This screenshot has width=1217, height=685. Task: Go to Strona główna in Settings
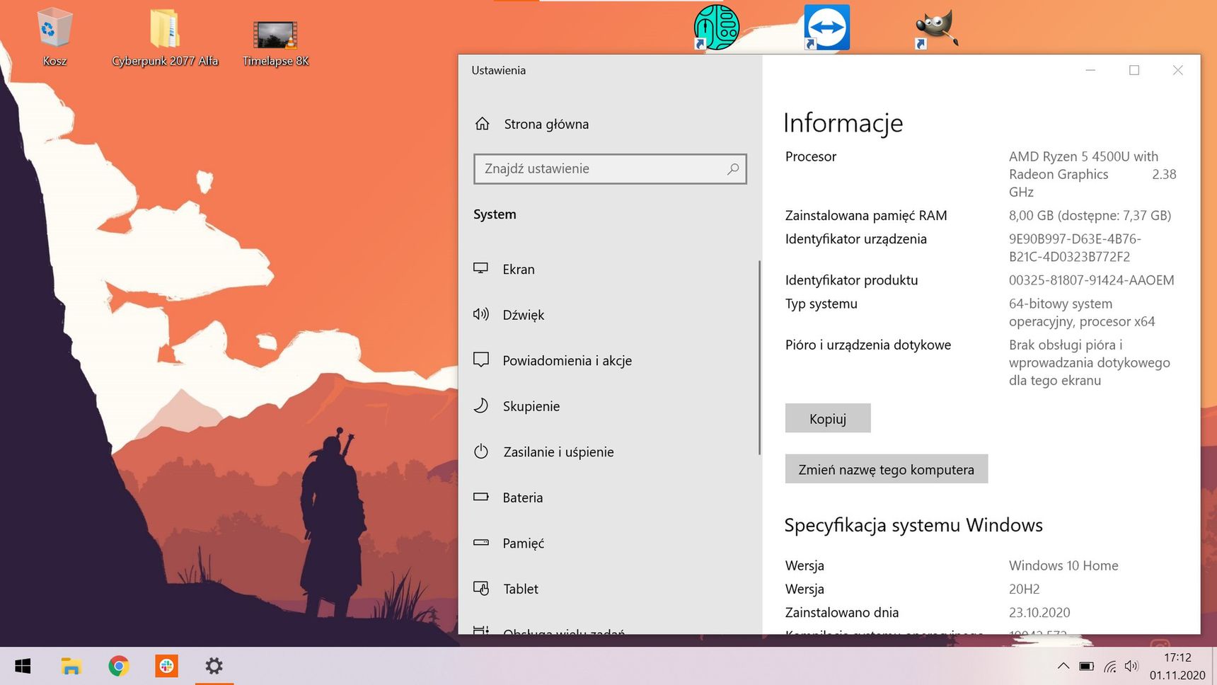(546, 124)
